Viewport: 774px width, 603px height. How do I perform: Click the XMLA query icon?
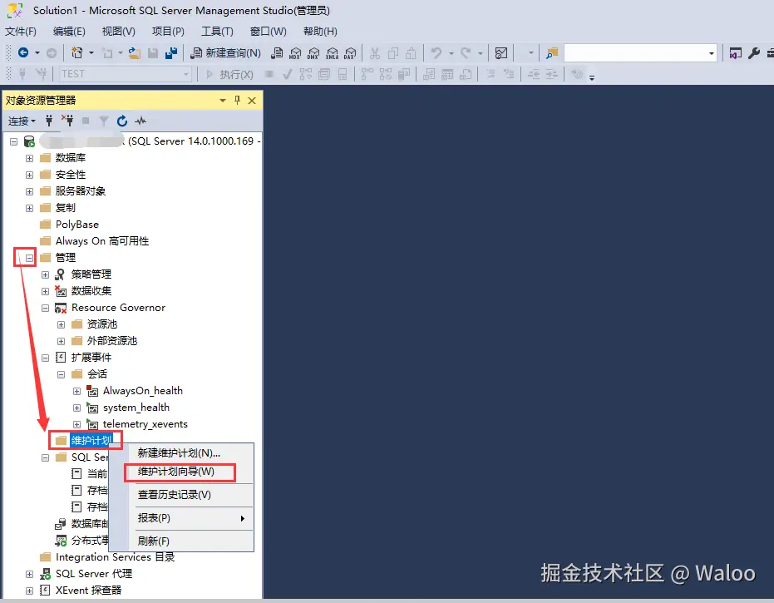333,53
